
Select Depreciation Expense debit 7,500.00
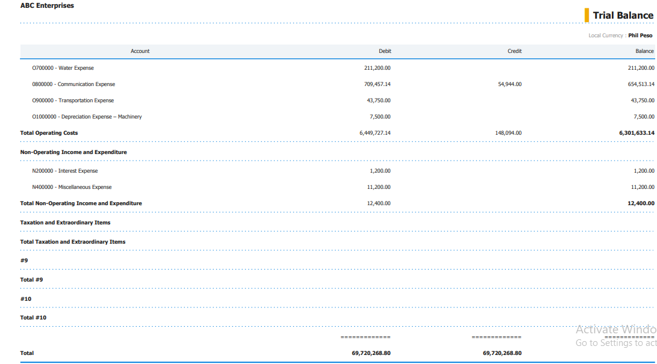tap(379, 117)
